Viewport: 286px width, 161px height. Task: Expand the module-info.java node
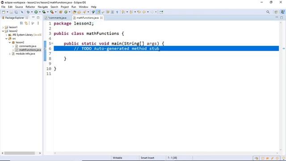tap(10, 54)
